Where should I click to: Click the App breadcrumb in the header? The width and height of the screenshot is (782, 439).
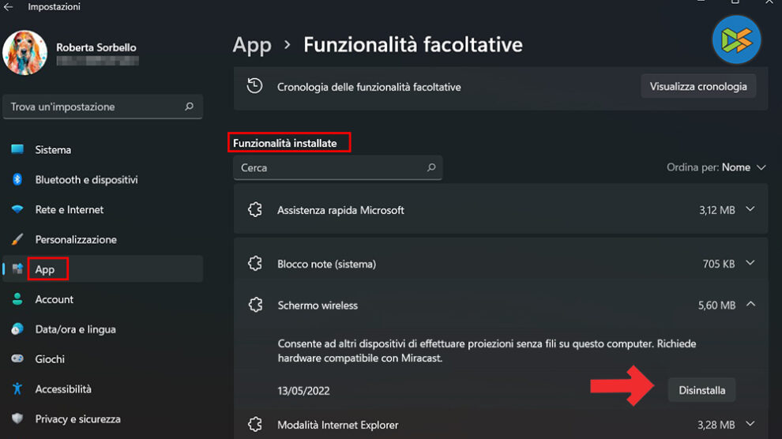pyautogui.click(x=252, y=45)
